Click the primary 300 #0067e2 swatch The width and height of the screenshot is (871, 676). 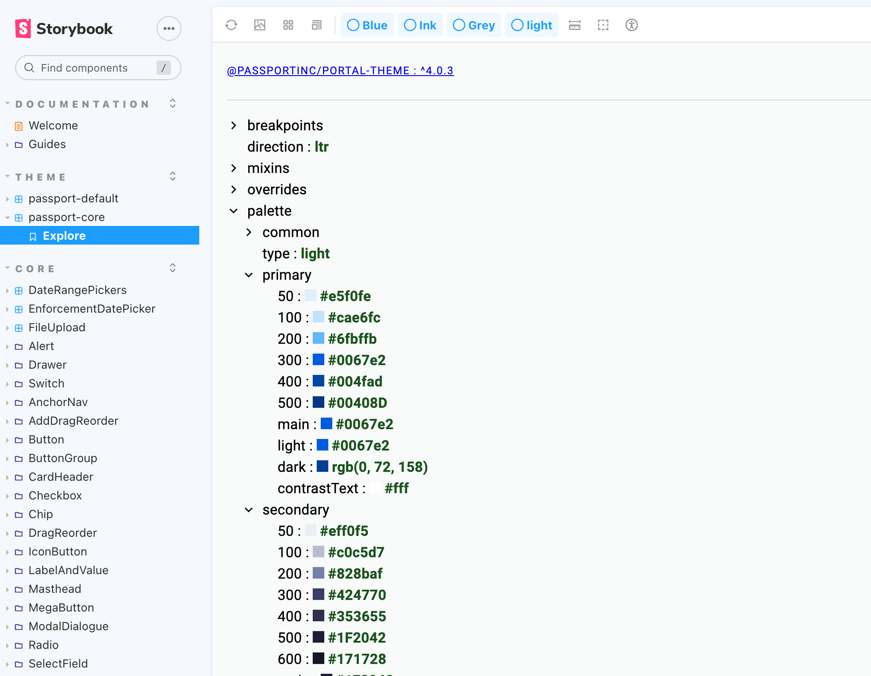pyautogui.click(x=319, y=359)
